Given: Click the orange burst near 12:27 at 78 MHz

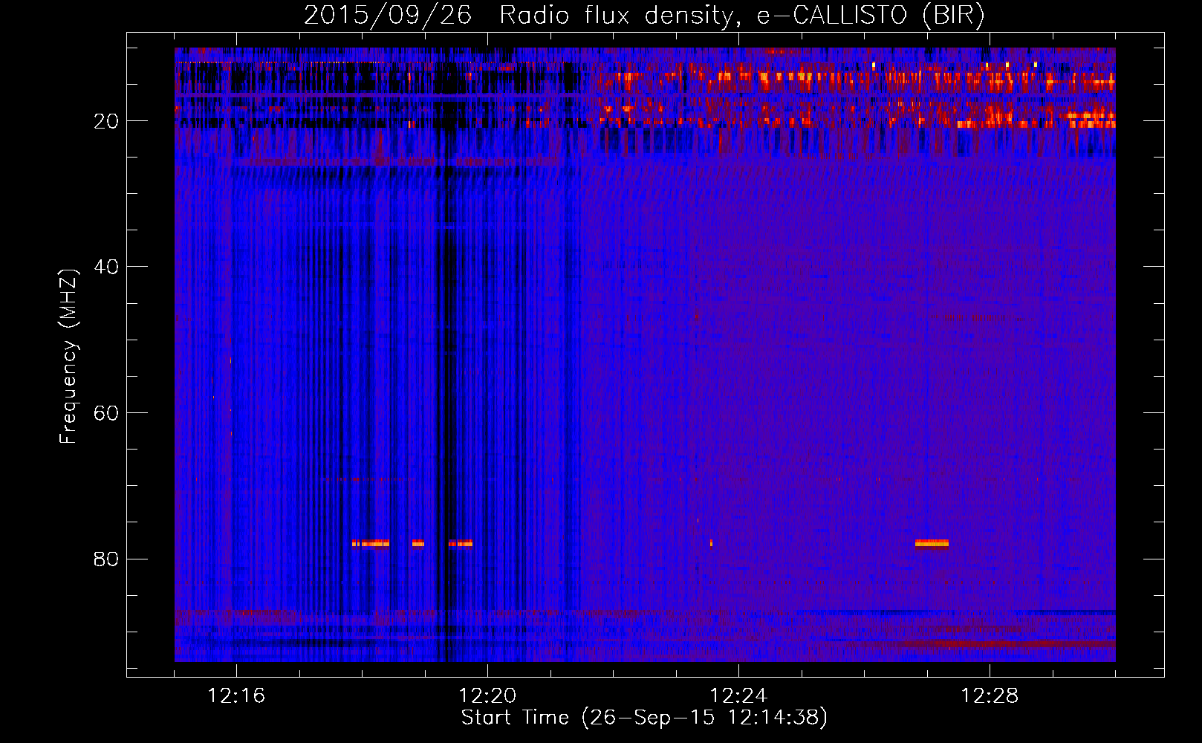Looking at the screenshot, I should point(932,543).
